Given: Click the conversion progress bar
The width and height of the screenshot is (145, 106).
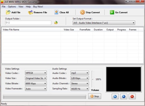Looking at the screenshot, I should 45,97.
